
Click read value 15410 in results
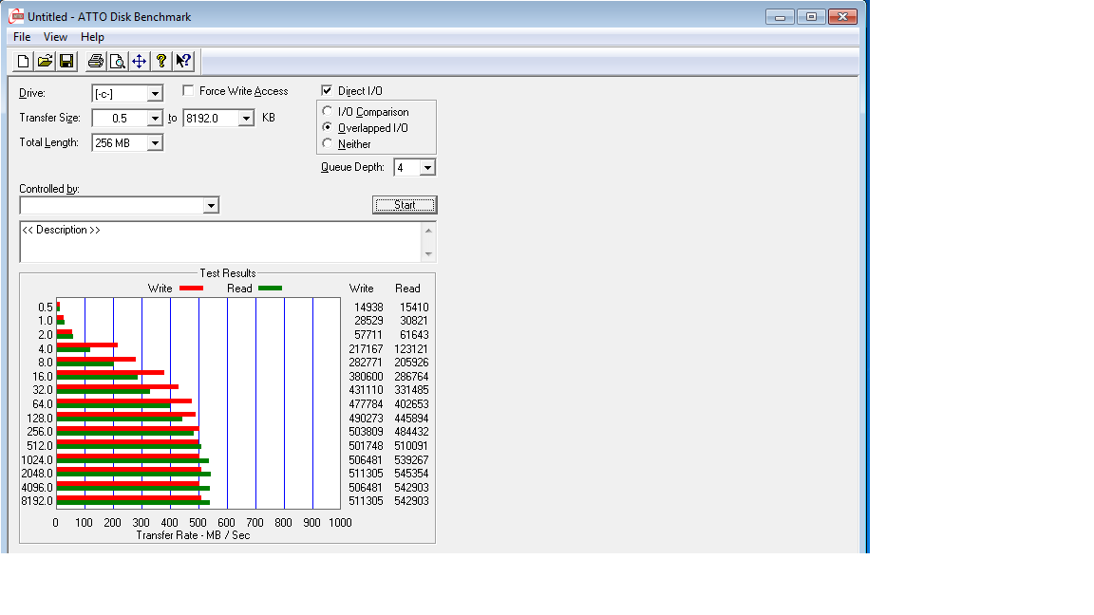click(414, 307)
